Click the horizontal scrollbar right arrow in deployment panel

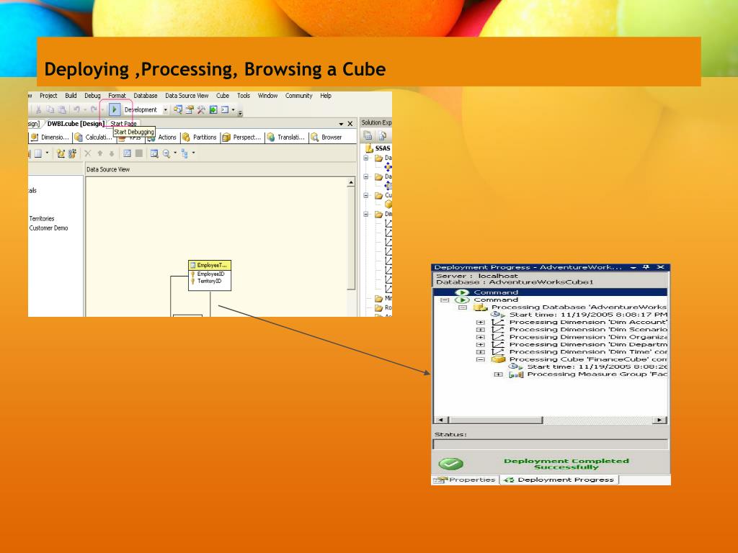(x=660, y=420)
